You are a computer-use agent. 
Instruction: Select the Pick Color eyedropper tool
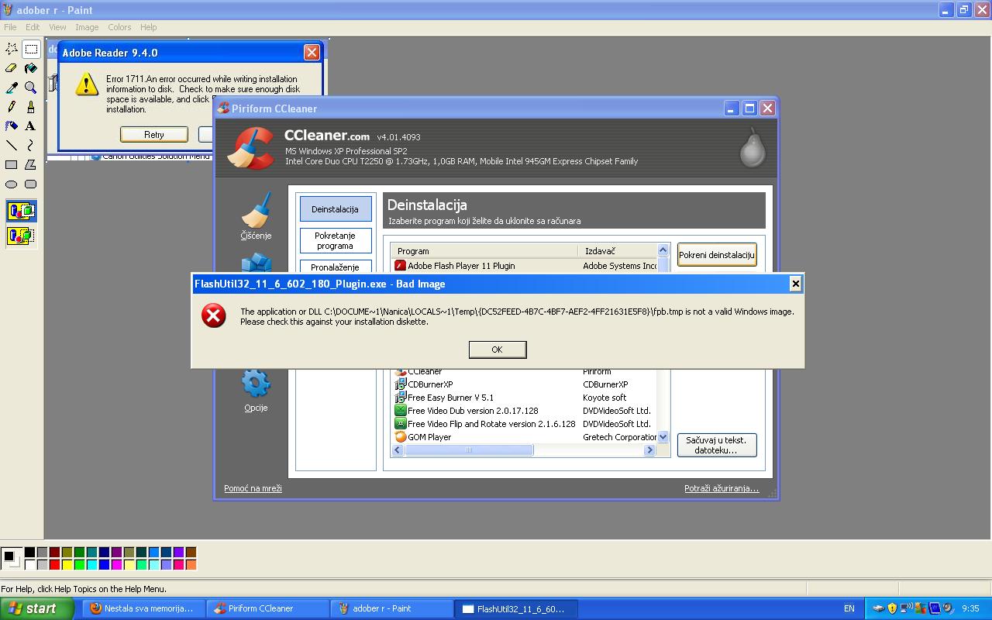click(x=12, y=88)
